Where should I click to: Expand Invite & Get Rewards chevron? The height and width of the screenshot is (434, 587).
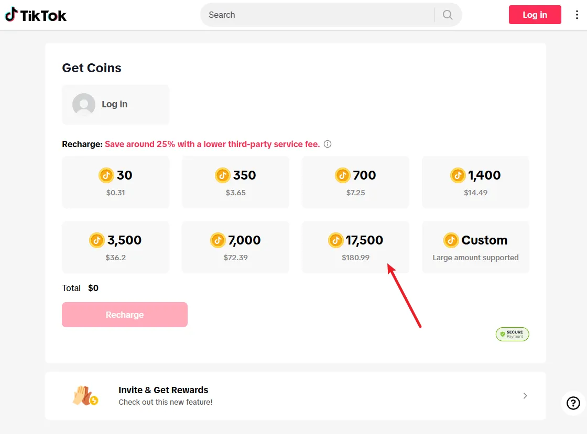point(525,396)
